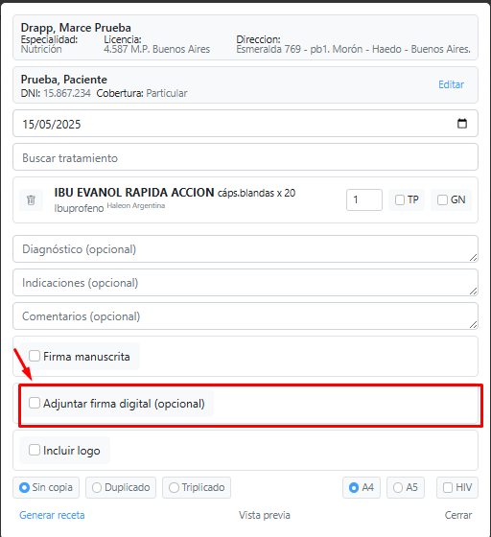Delete the IBU EVANOL treatment with trash icon
This screenshot has width=491, height=537.
31,200
